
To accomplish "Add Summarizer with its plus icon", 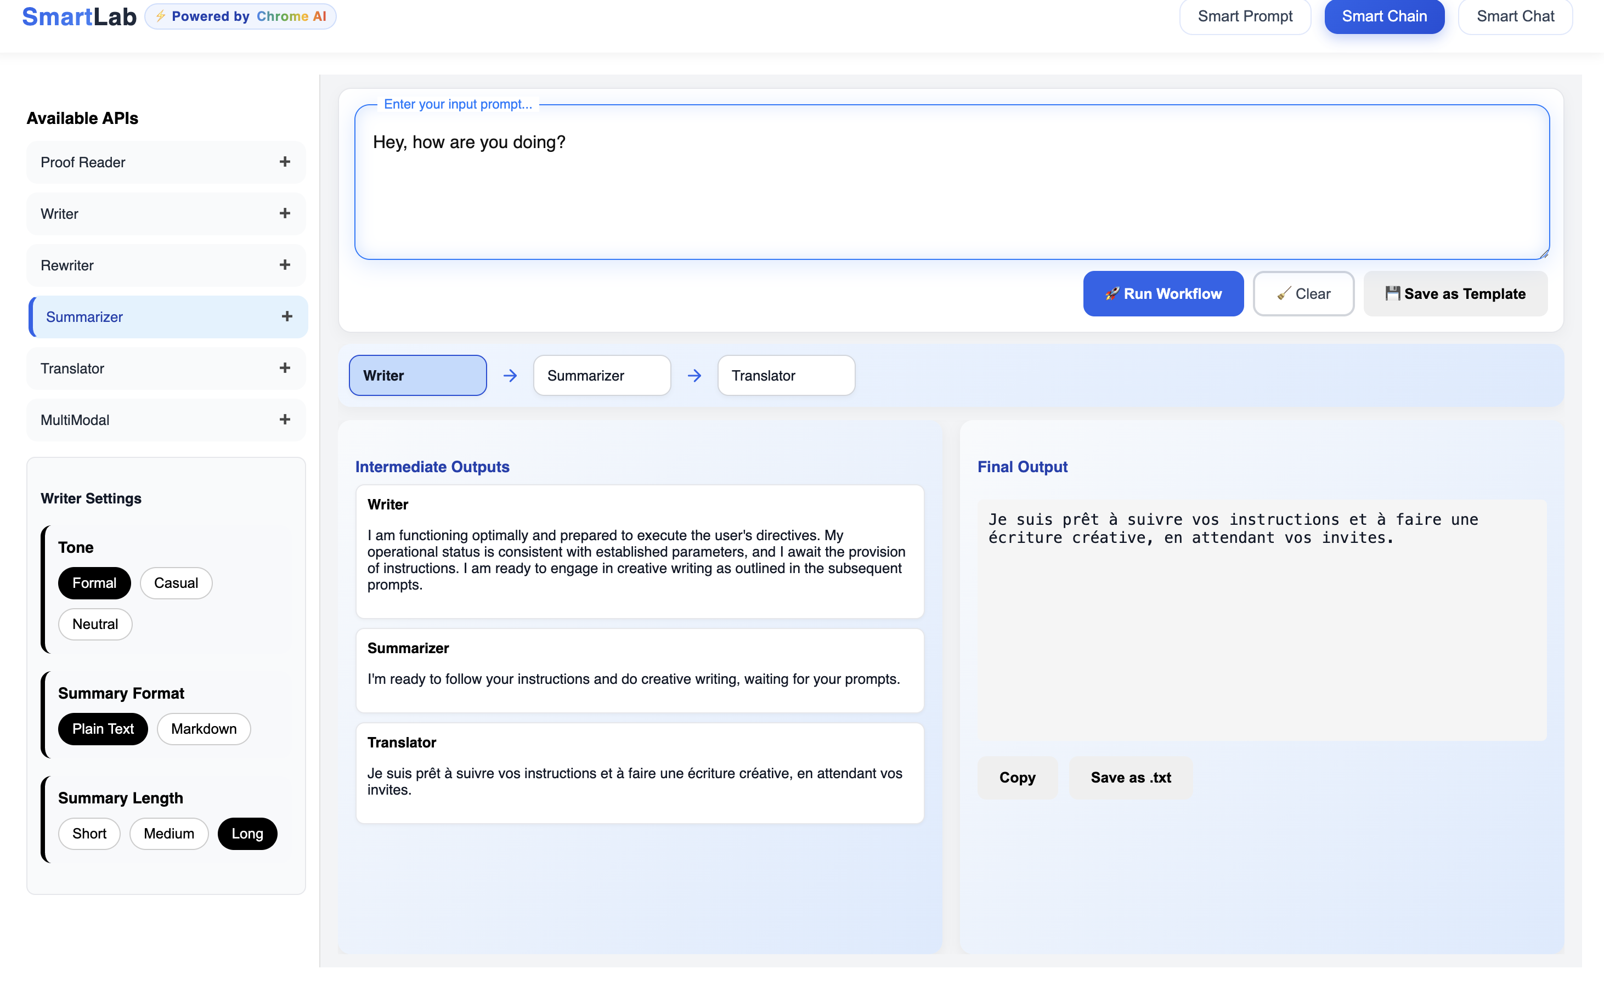I will [286, 316].
